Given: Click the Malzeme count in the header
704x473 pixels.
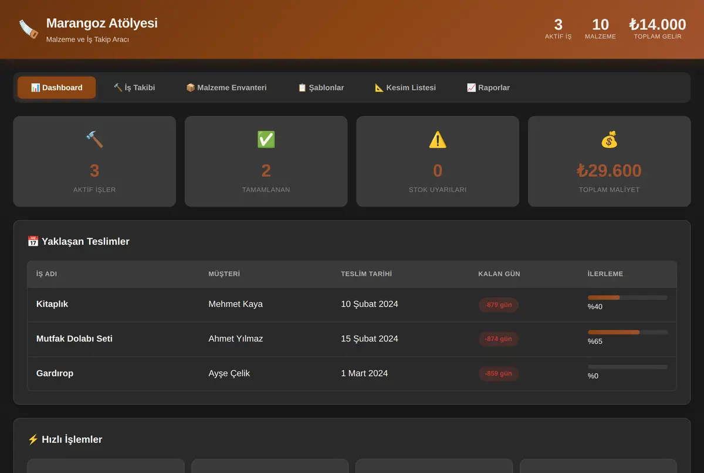Looking at the screenshot, I should [x=600, y=24].
